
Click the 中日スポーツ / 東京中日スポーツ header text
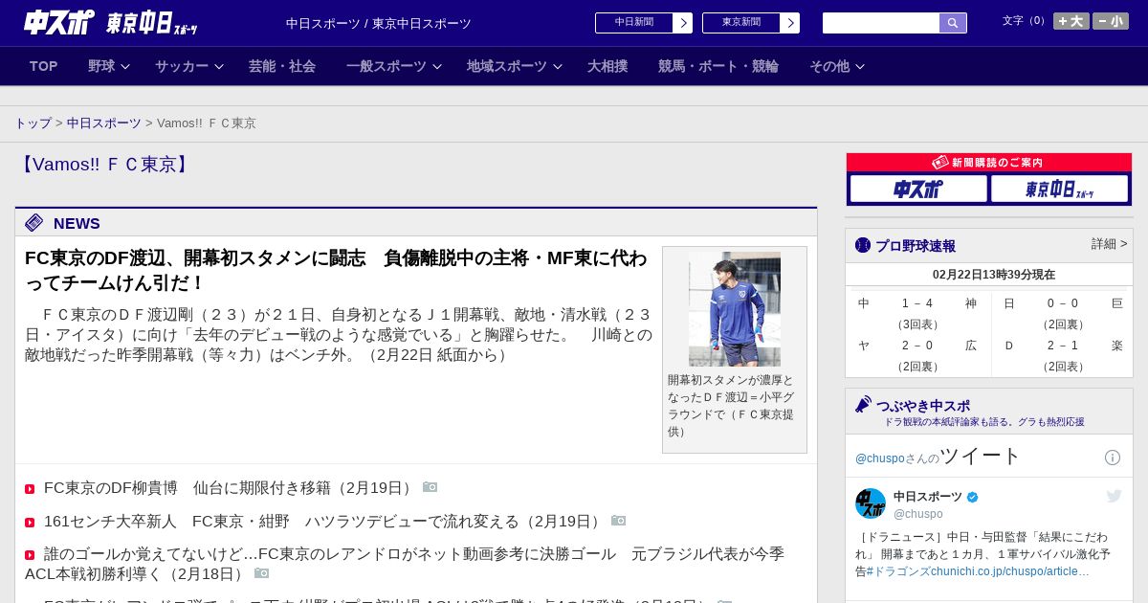point(379,23)
